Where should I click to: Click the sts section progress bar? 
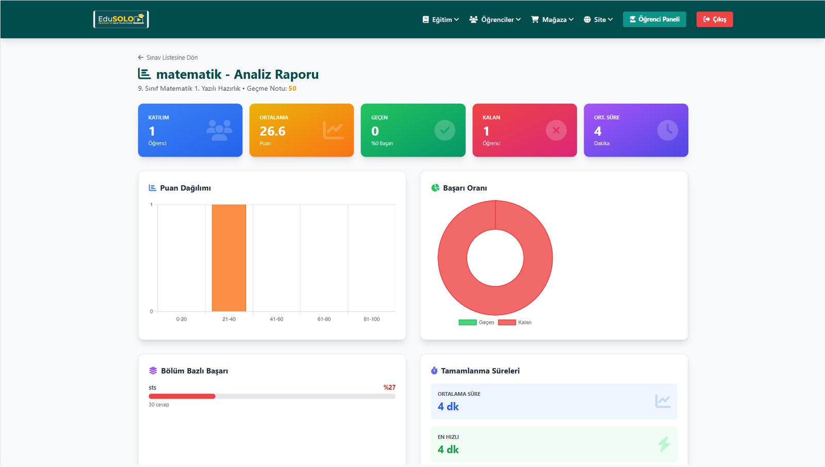click(x=272, y=396)
